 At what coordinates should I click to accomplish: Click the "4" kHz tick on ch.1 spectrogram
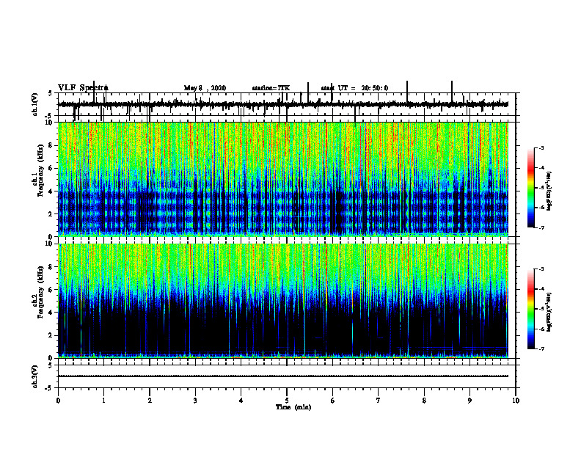click(51, 191)
